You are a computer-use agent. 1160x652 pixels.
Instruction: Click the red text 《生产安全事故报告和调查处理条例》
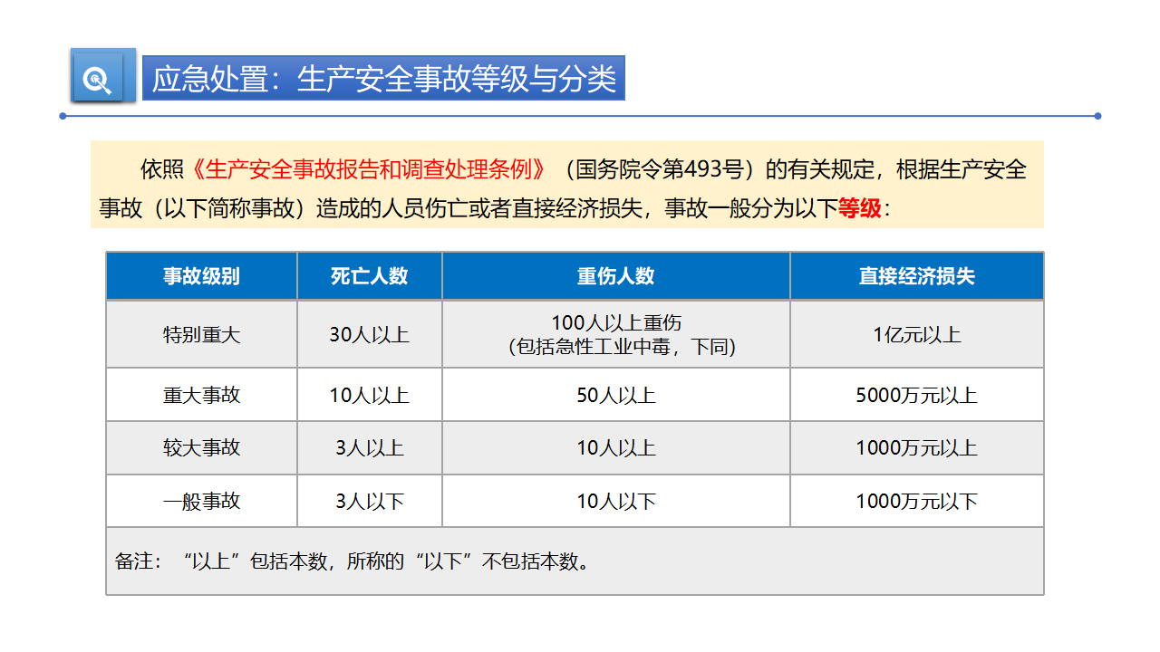click(370, 169)
